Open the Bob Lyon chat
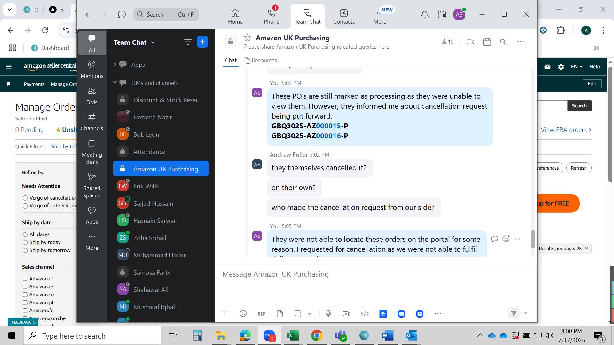The image size is (614, 345). (161, 134)
